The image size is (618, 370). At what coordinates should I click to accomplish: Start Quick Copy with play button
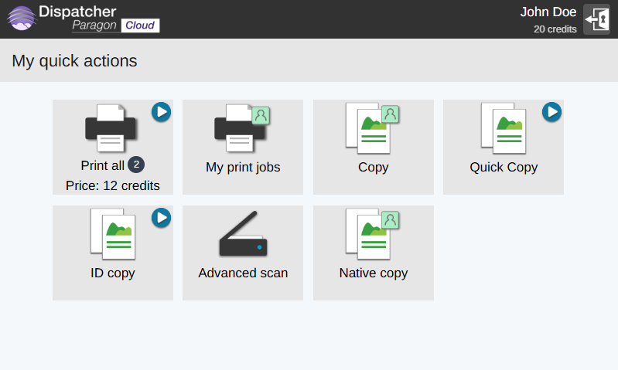pos(551,112)
